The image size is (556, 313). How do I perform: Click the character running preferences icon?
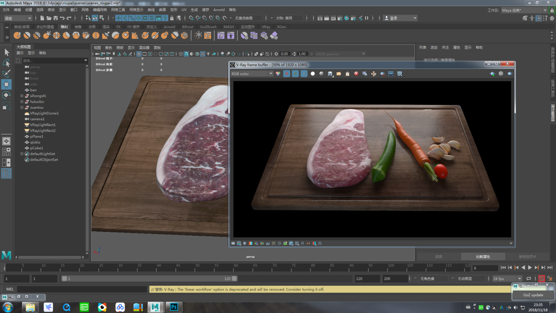point(549,279)
